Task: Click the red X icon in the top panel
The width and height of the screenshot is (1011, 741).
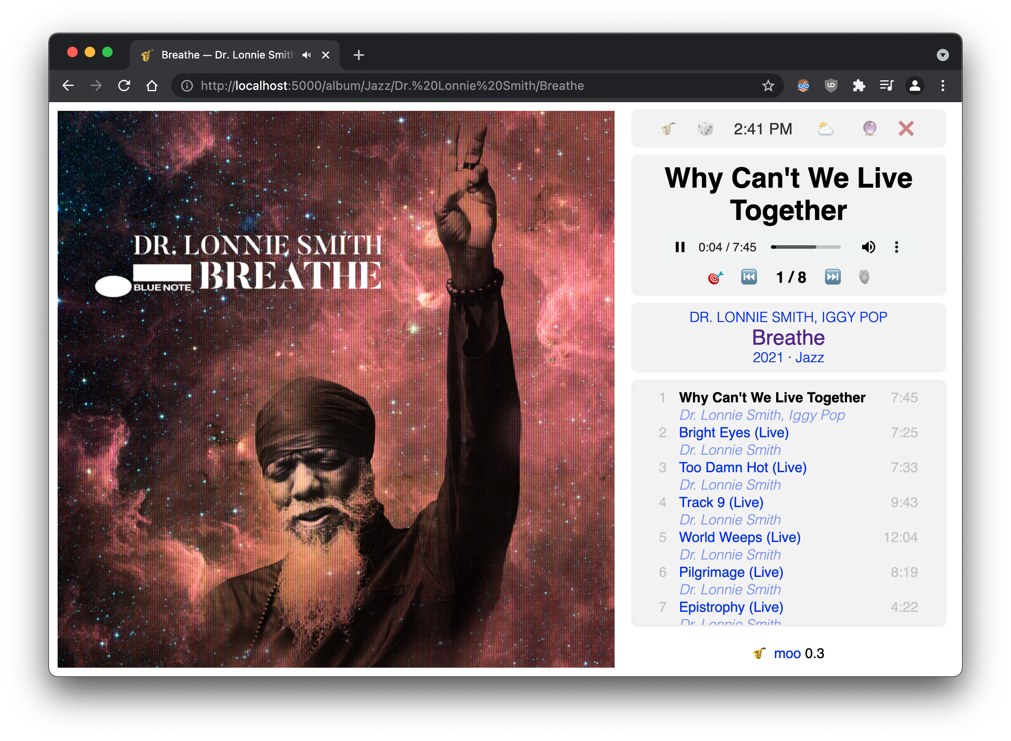Action: pyautogui.click(x=905, y=129)
